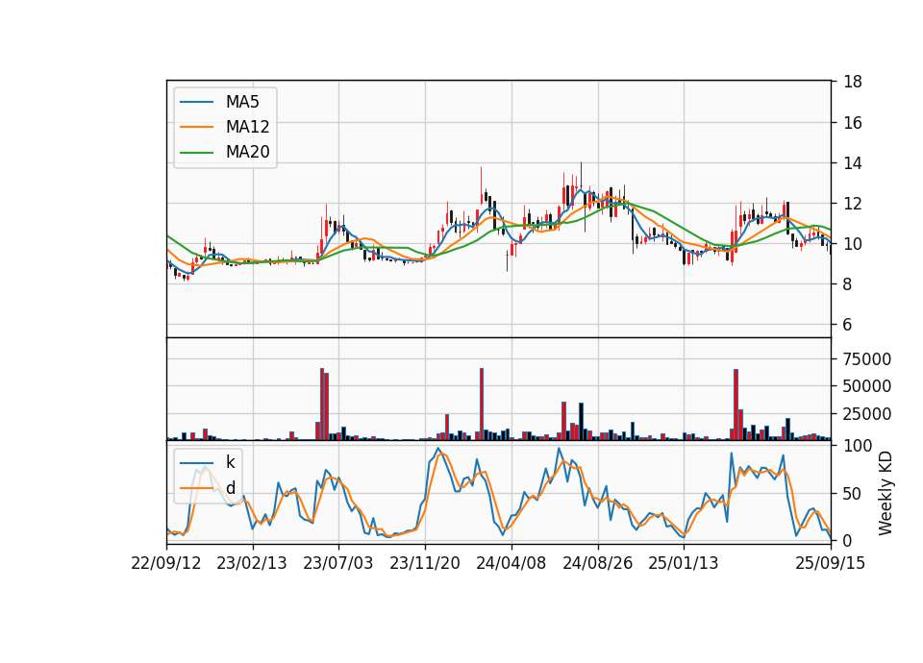Viewport: 923px width, 663px height.
Task: Click the price axis value 18
Action: 853,82
